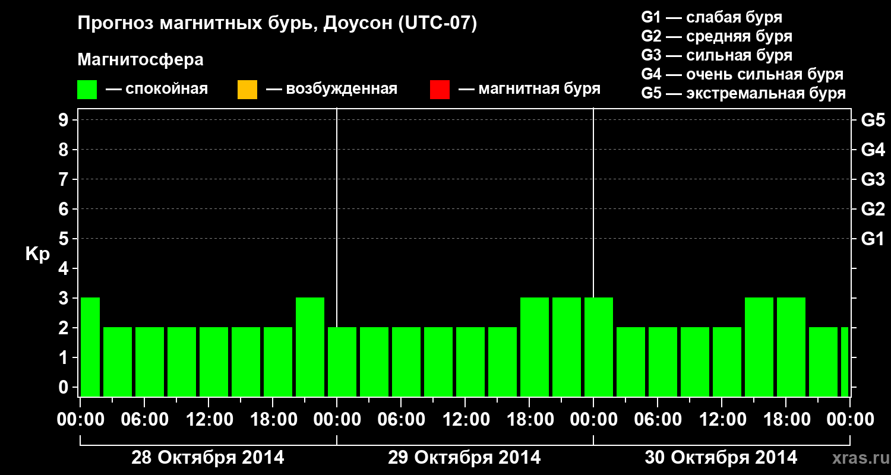Click the red 'магнитная буря' legend swatch

pos(440,90)
